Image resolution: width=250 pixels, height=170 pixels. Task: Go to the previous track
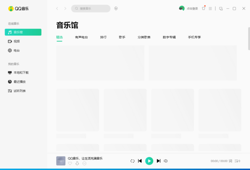(x=140, y=161)
